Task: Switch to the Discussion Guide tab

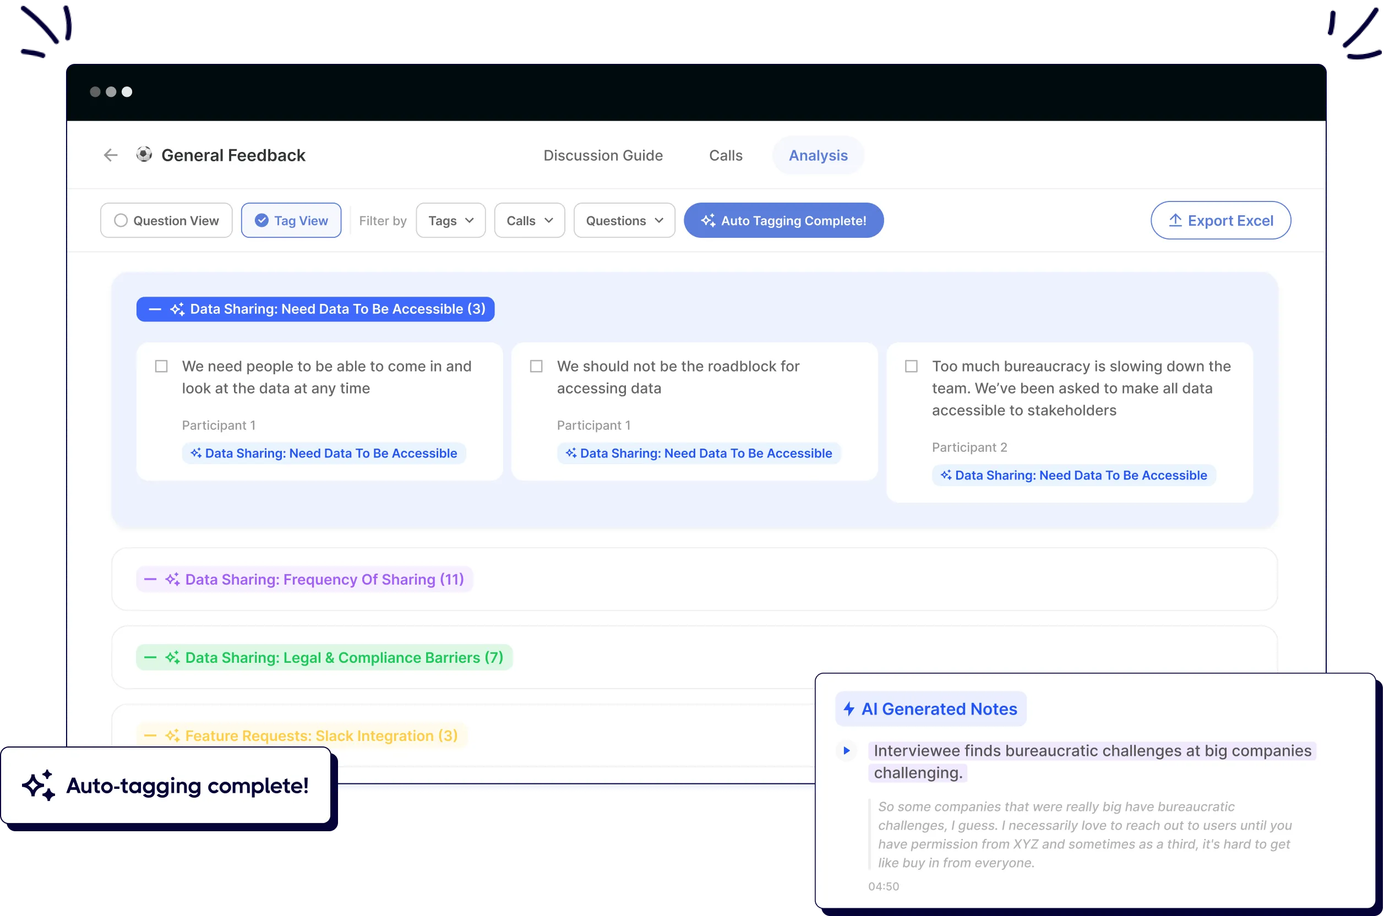Action: point(603,155)
